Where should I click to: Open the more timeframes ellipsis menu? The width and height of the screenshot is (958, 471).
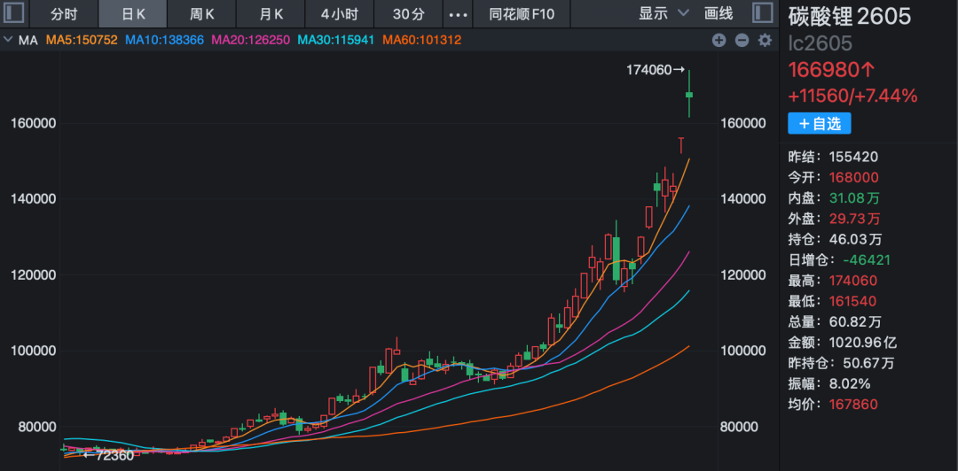click(x=458, y=13)
